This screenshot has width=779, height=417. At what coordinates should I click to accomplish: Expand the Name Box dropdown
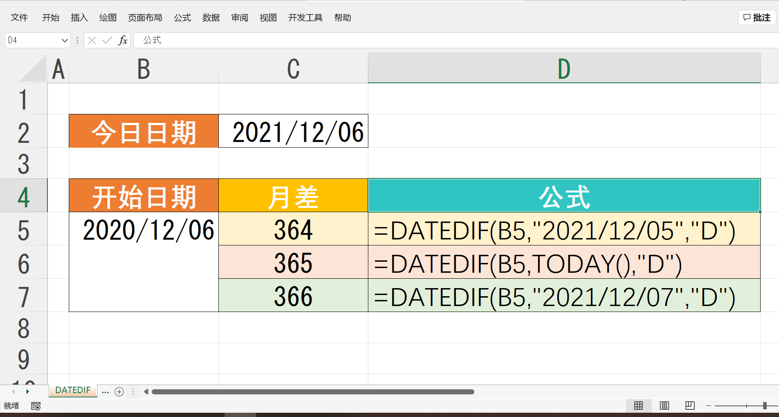(65, 41)
